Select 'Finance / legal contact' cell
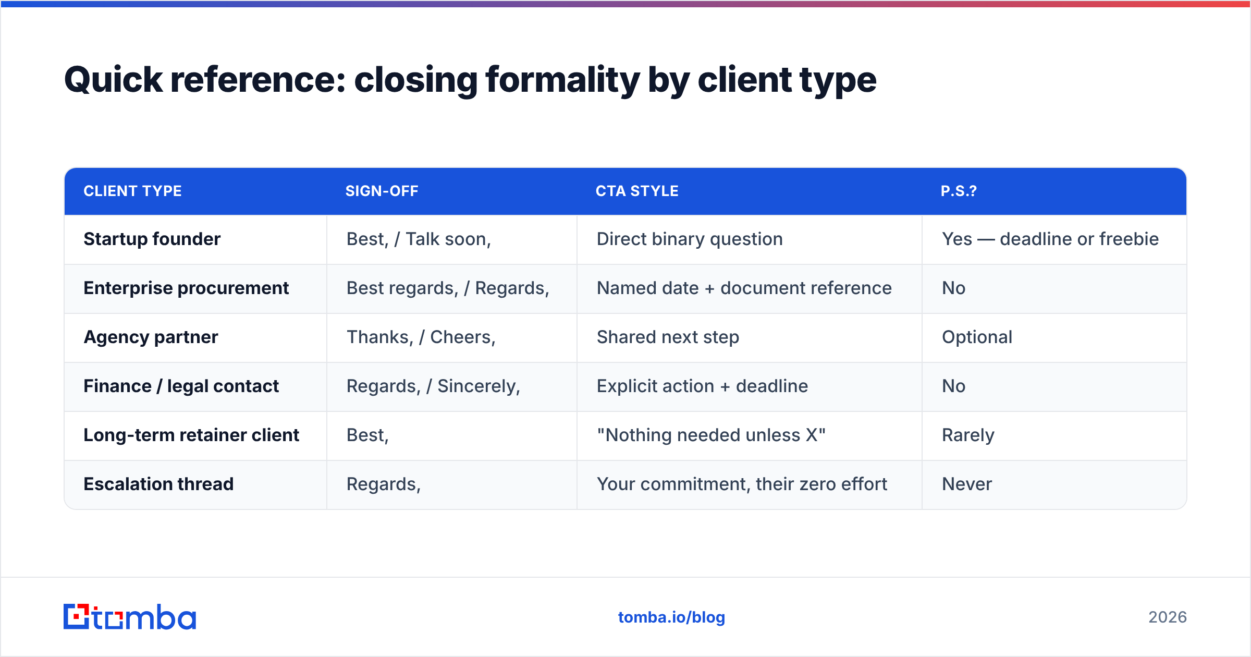 click(195, 386)
